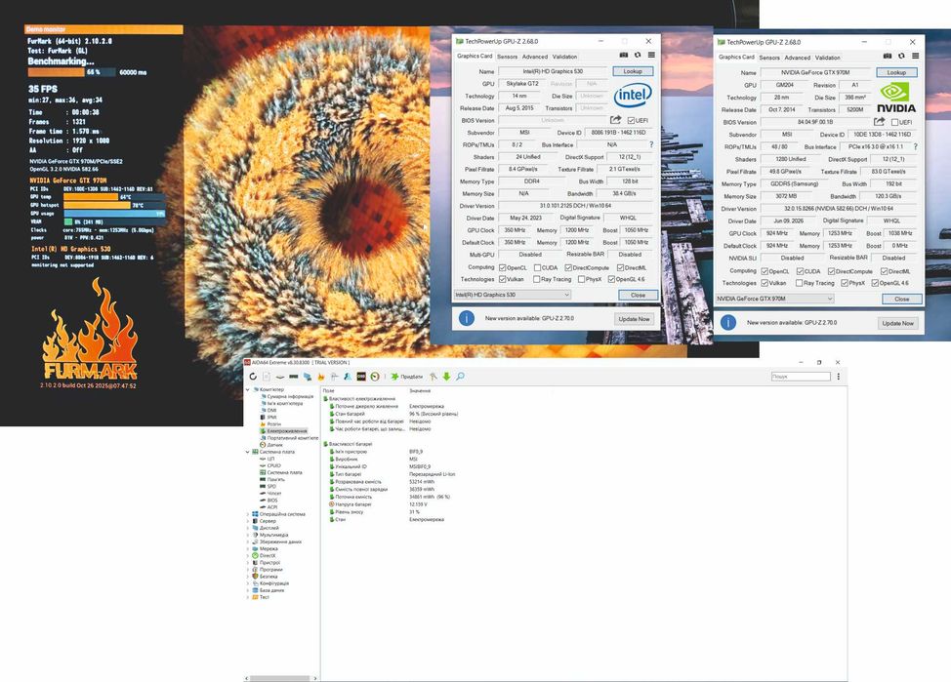Collapse the Системна плата parent tree node

(247, 452)
